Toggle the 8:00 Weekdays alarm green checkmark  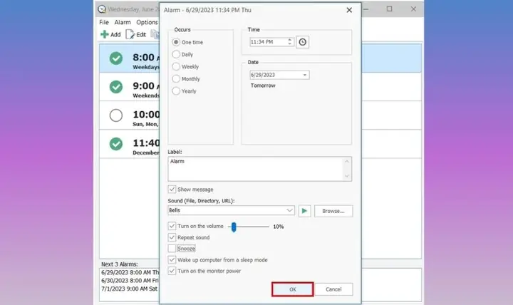pos(116,58)
